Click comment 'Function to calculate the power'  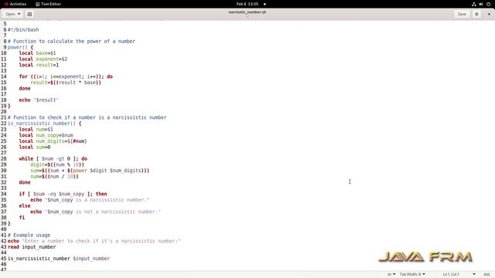click(x=71, y=41)
